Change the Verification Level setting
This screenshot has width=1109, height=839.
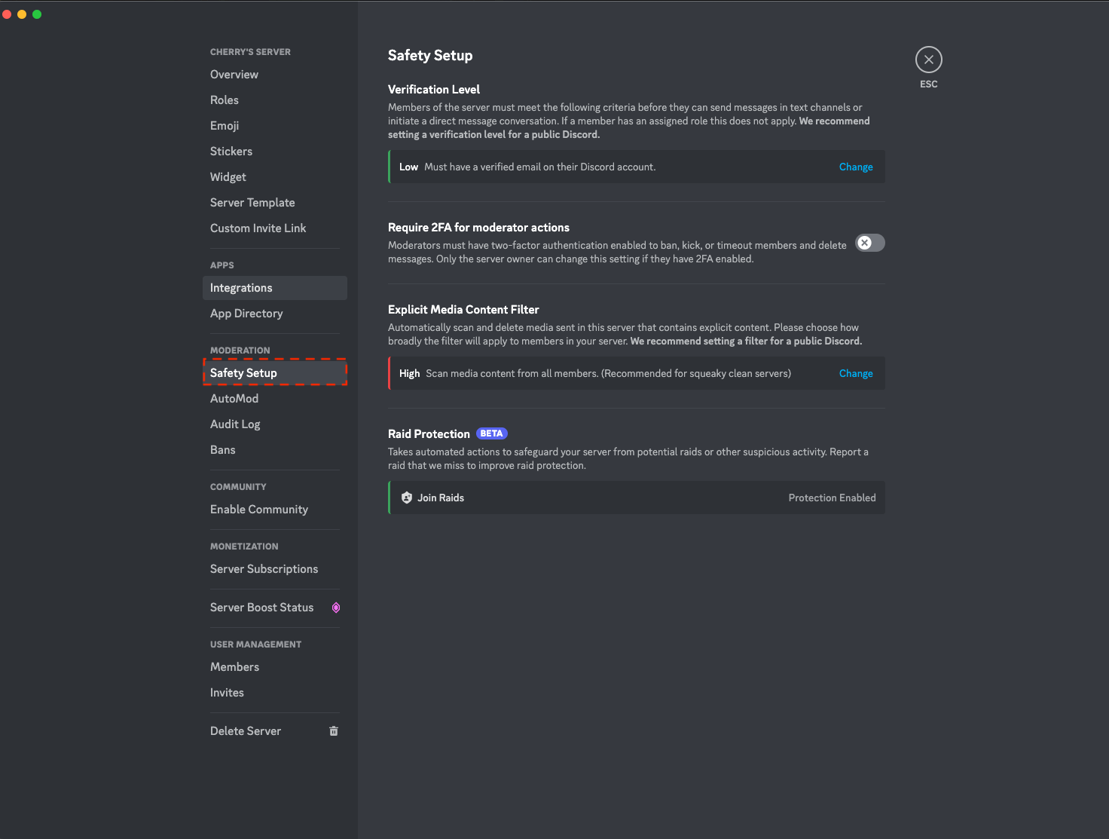click(x=856, y=167)
